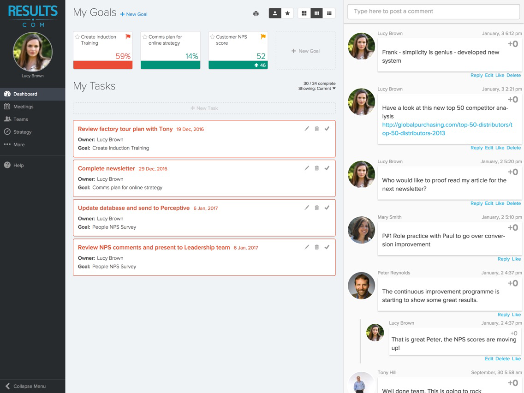Mark Review factory tour plan task complete
This screenshot has height=393, width=524.
click(x=327, y=129)
